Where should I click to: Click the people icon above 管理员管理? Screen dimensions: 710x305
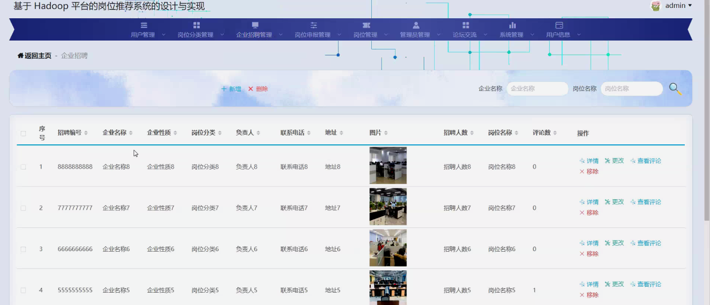(x=415, y=25)
